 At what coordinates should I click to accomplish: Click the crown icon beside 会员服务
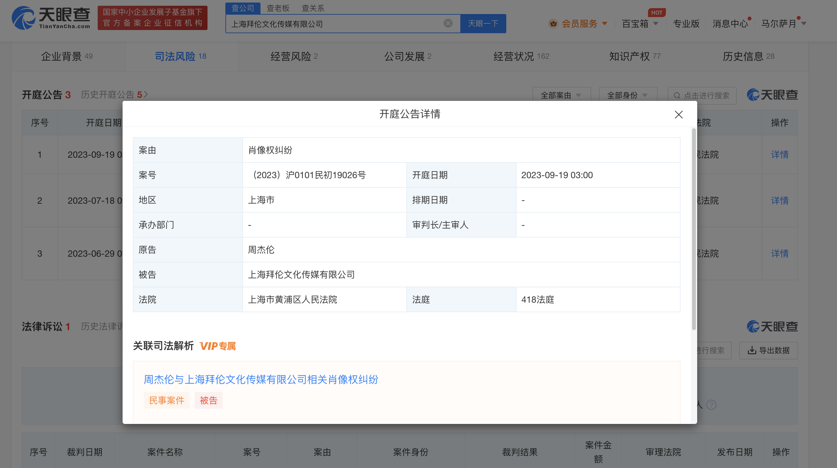553,23
